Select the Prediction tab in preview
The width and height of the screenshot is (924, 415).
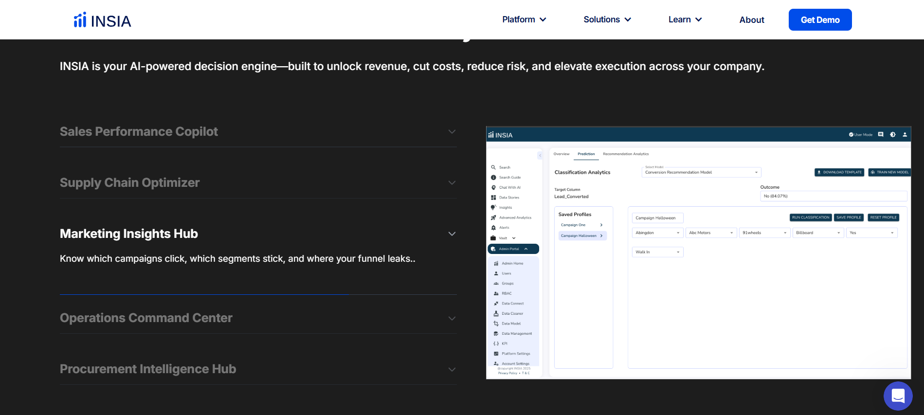tap(586, 154)
